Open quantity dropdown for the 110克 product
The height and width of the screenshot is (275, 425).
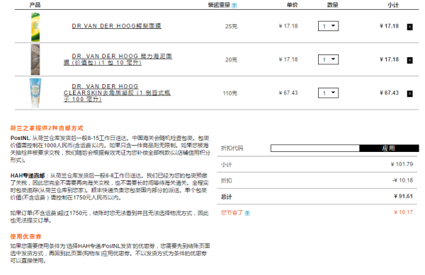(328, 93)
